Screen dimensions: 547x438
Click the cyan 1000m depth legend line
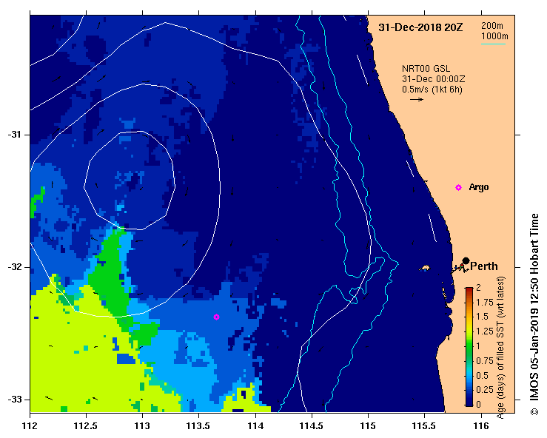point(493,44)
